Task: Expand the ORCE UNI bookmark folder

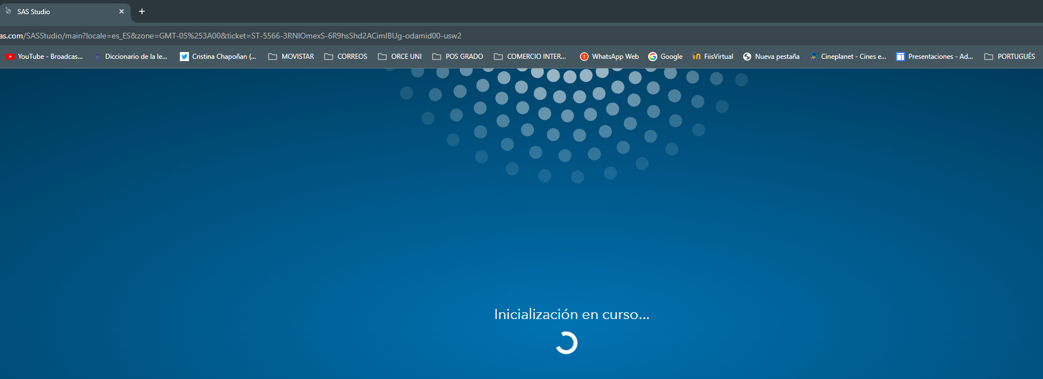Action: pos(400,57)
